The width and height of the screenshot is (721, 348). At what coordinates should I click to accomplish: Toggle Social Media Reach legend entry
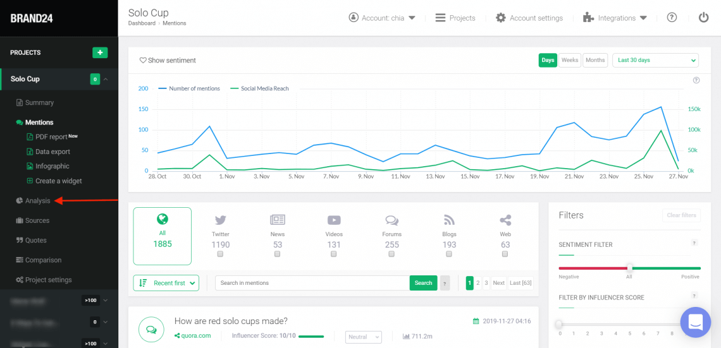click(x=259, y=88)
